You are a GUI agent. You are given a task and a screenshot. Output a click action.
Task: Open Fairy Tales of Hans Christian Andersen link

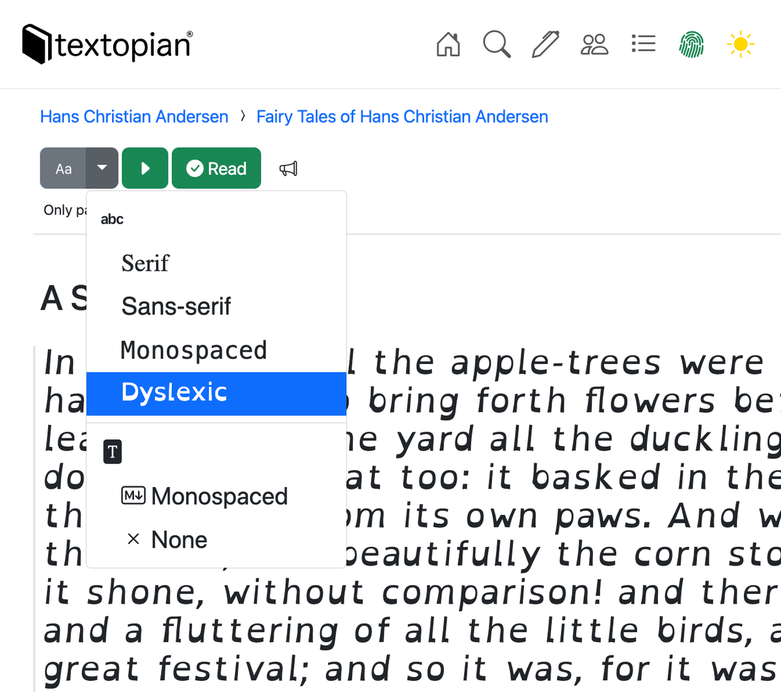[x=402, y=117]
